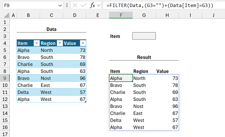Click the table resize handle at D12
Screen dimensions: 225x137
[x=85, y=102]
